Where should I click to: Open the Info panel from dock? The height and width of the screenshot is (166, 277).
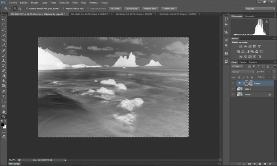(226, 53)
